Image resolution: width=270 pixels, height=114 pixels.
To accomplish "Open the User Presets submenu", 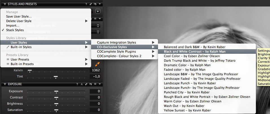I will (46, 59).
